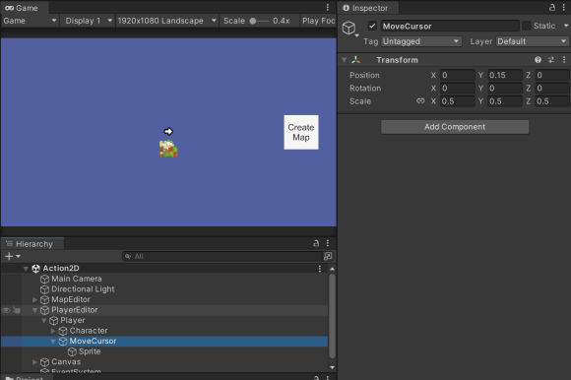This screenshot has width=571, height=380.
Task: Open the Tag Untagged dropdown
Action: coord(421,41)
